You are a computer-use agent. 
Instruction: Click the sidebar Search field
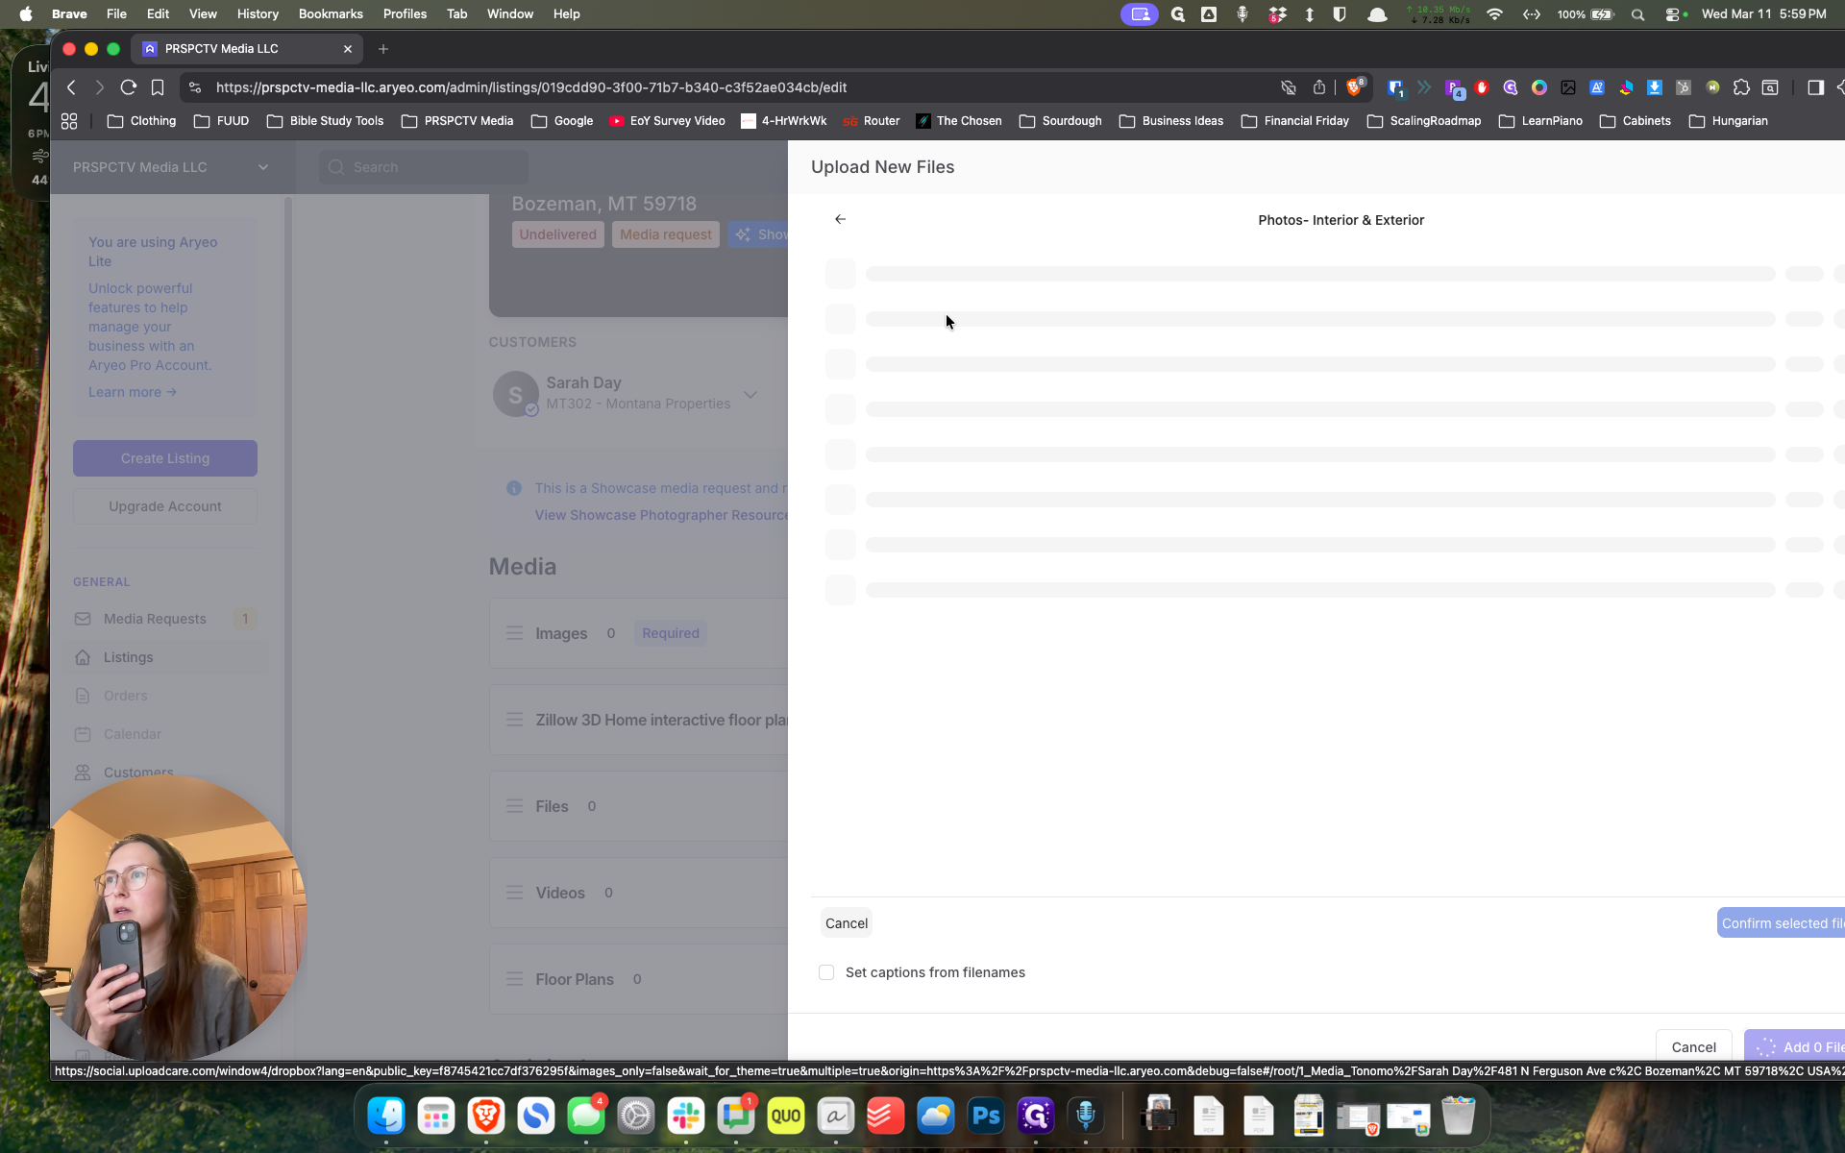point(424,167)
